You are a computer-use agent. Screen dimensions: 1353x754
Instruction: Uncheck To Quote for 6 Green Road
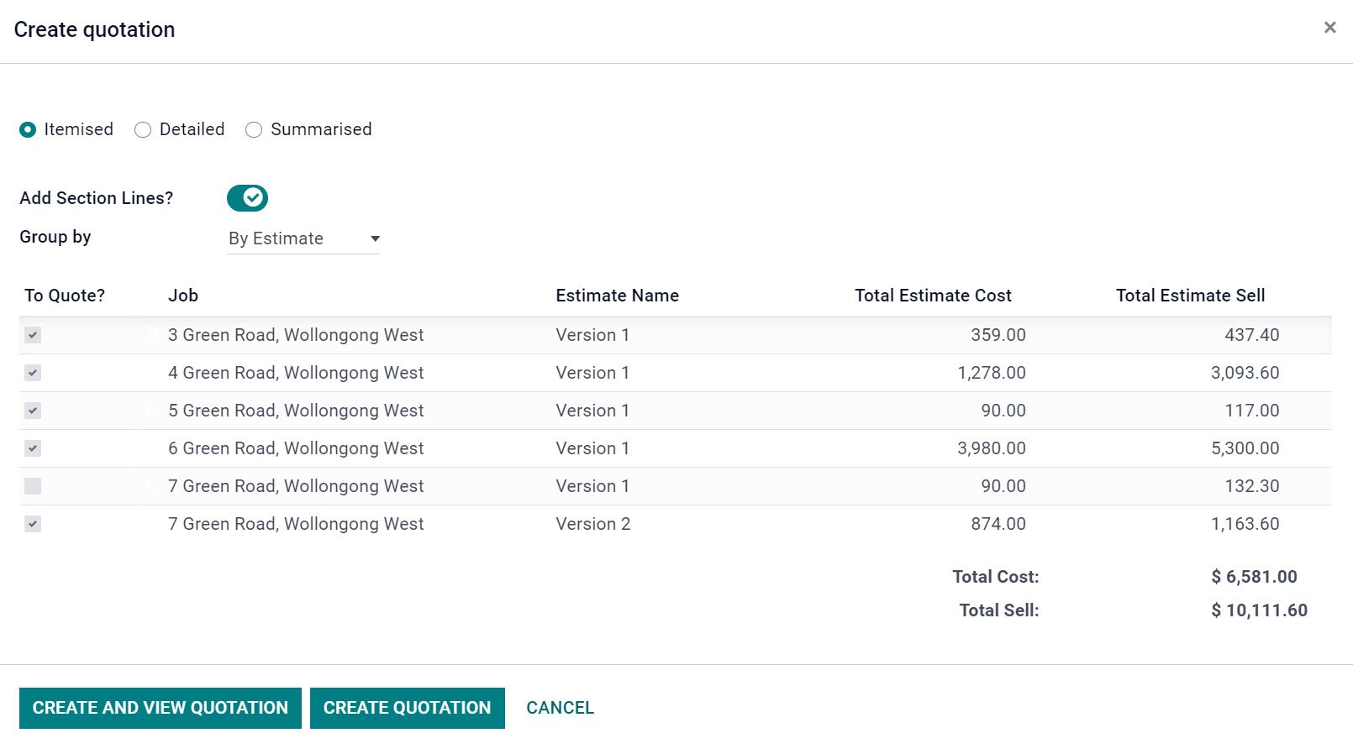pyautogui.click(x=33, y=448)
